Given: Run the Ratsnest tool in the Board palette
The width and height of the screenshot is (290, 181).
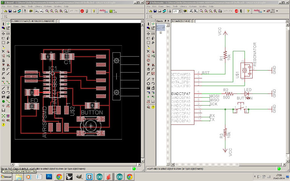Looking at the screenshot, I should coord(3,116).
